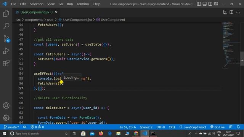Click Ln 57, Col 6 indicator
Image resolution: width=244 pixels, height=137 pixels.
(x=128, y=127)
